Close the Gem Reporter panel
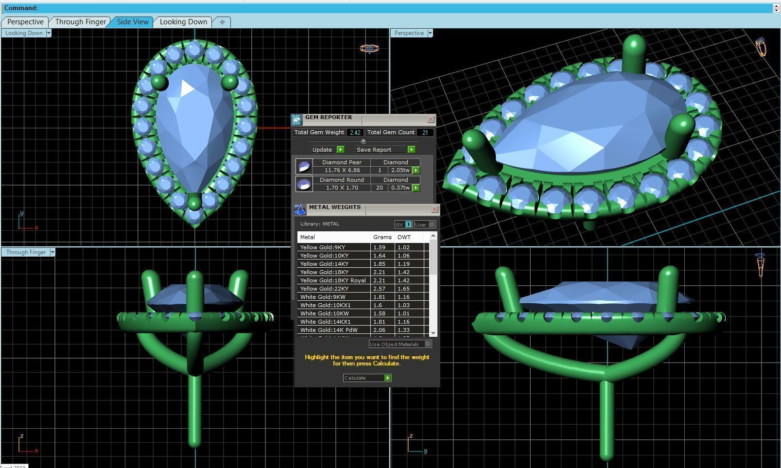Image resolution: width=781 pixels, height=468 pixels. [431, 120]
